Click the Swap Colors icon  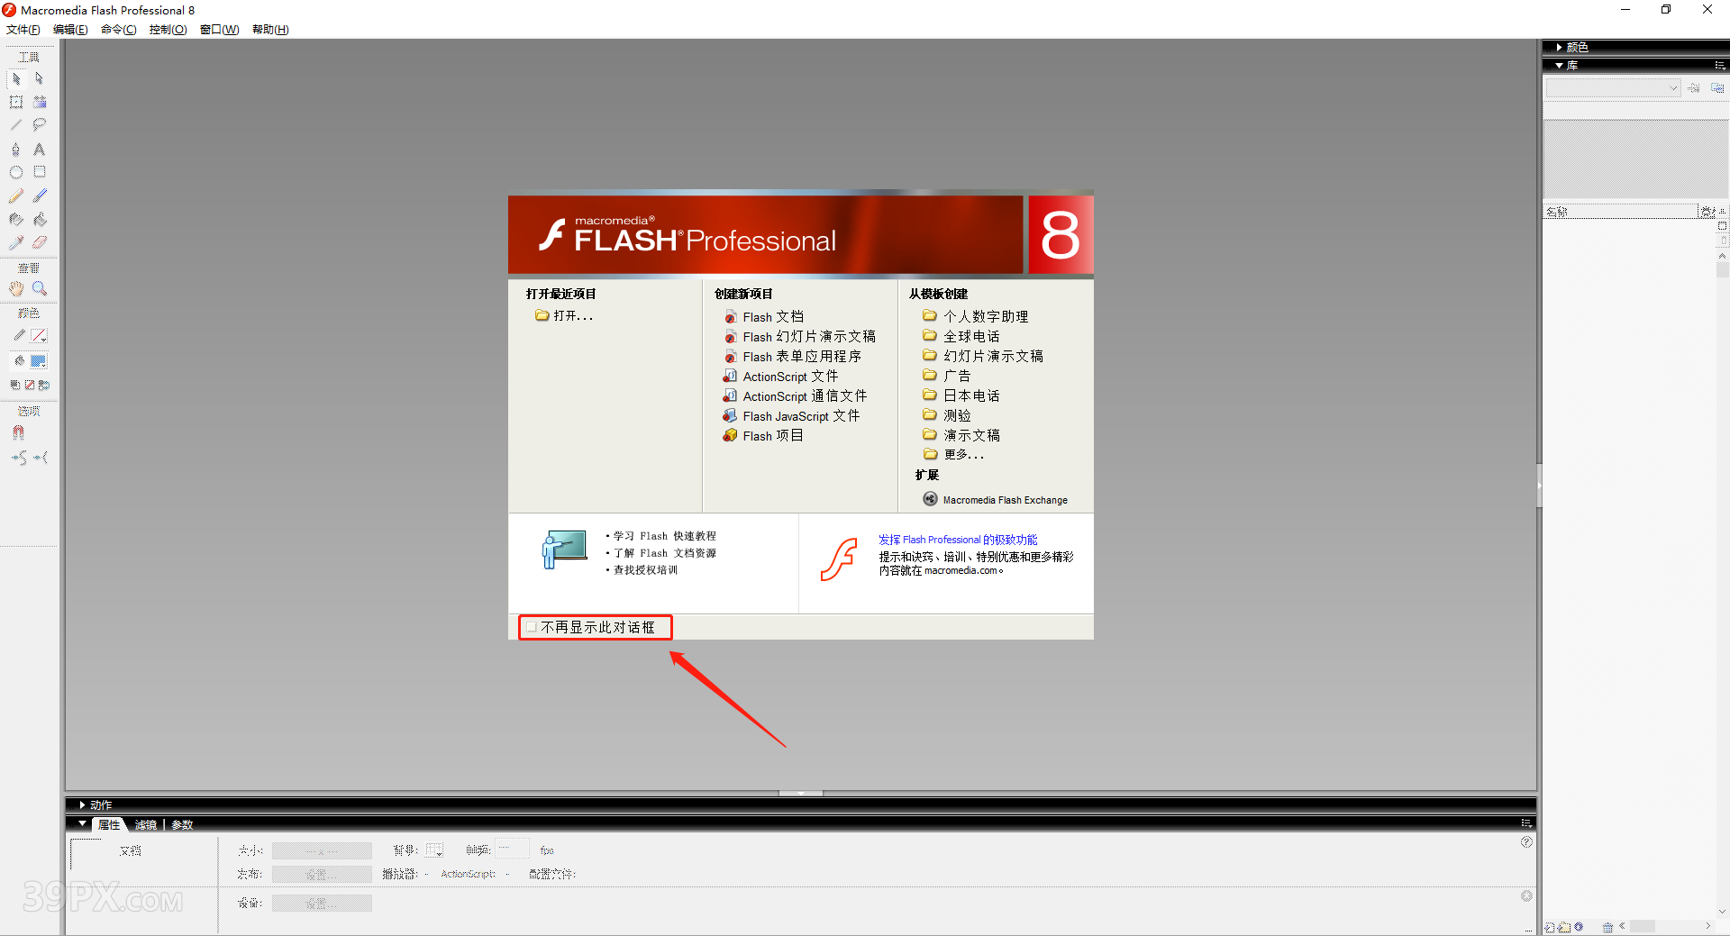[x=44, y=385]
